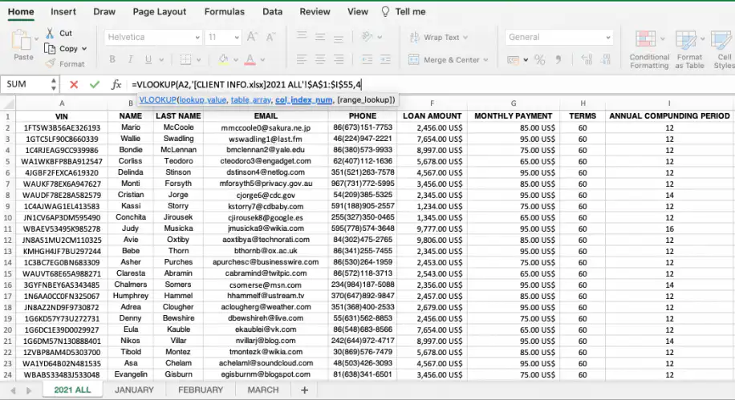Open the Name Box dropdown arrows

click(54, 84)
